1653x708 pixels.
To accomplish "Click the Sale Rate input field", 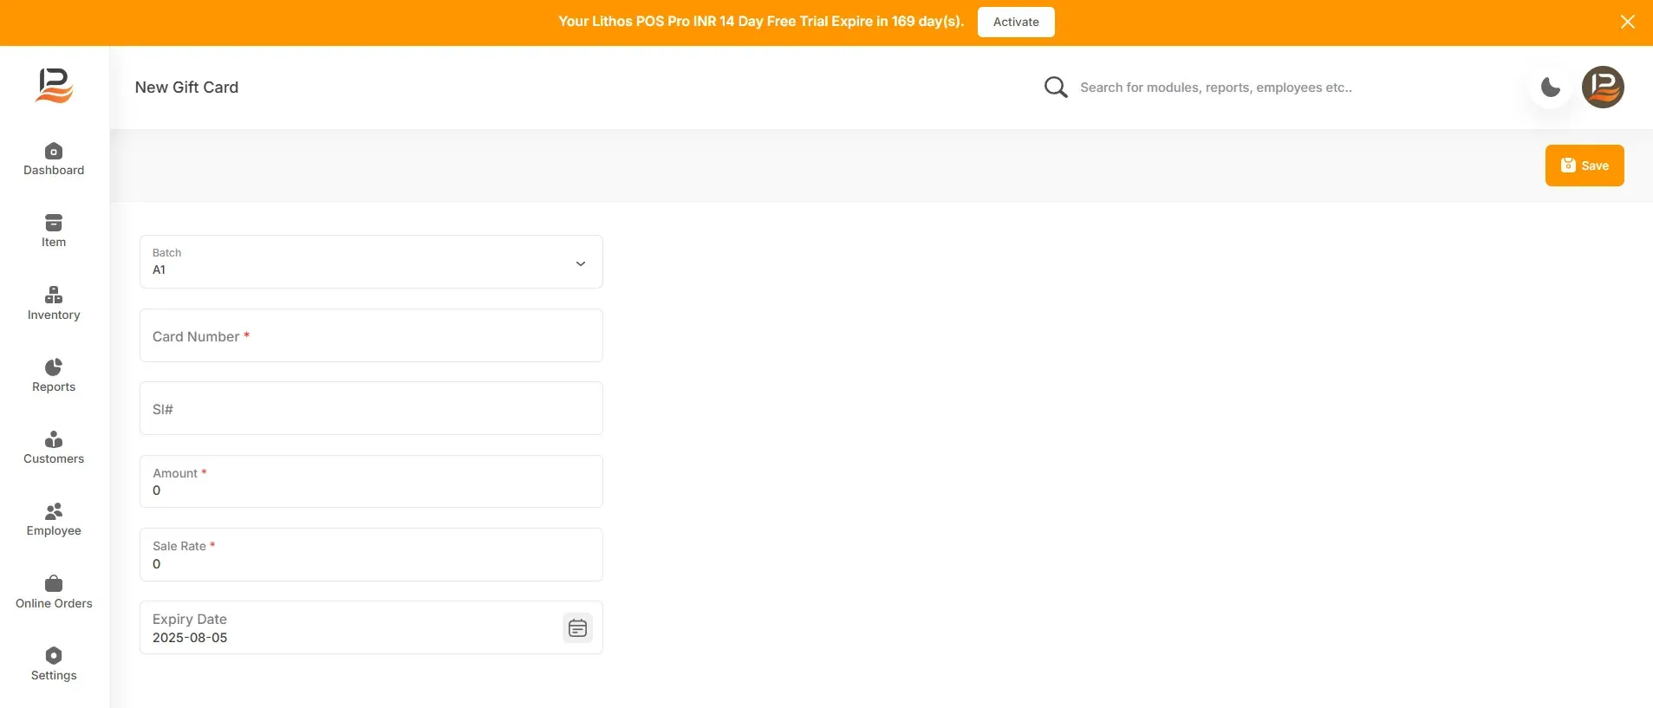I will pos(371,555).
